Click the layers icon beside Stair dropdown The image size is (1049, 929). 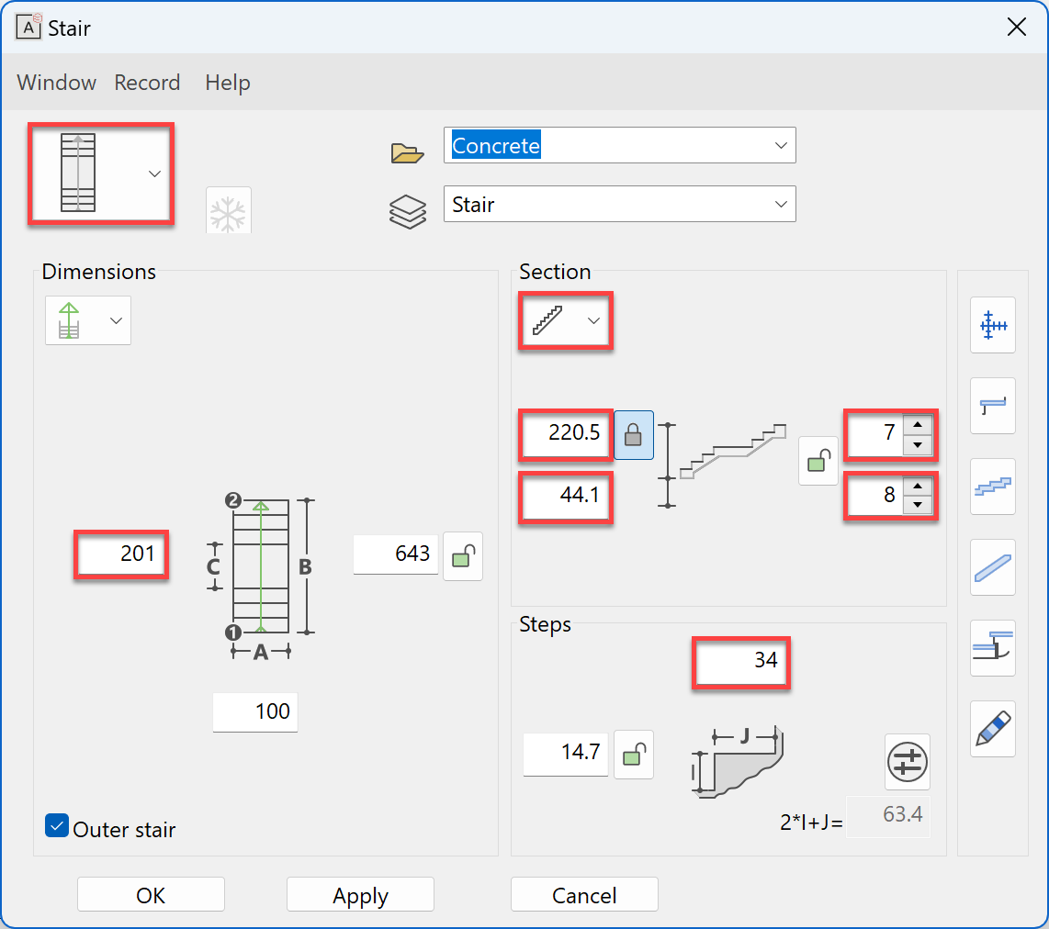pos(407,211)
